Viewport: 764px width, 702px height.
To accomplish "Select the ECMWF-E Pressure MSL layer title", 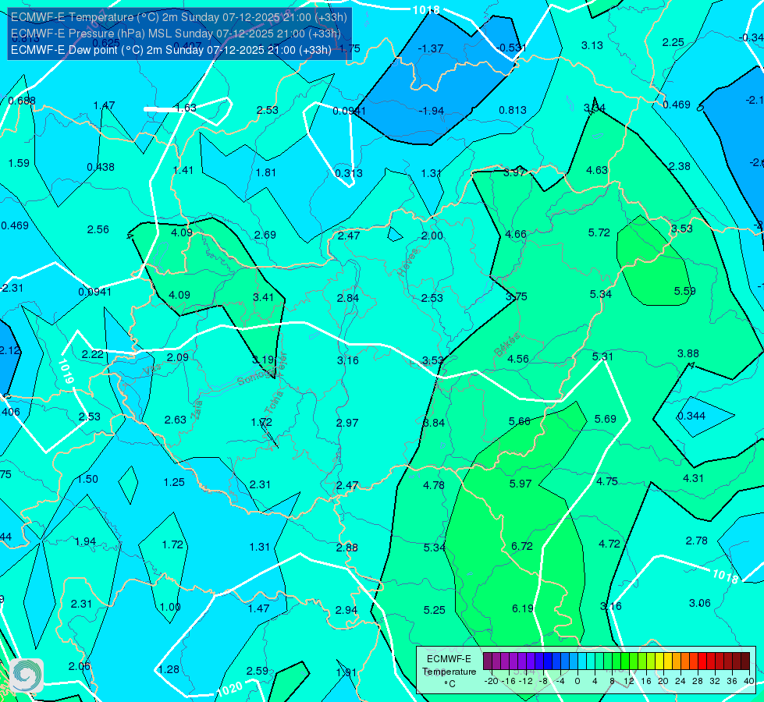I will [176, 34].
